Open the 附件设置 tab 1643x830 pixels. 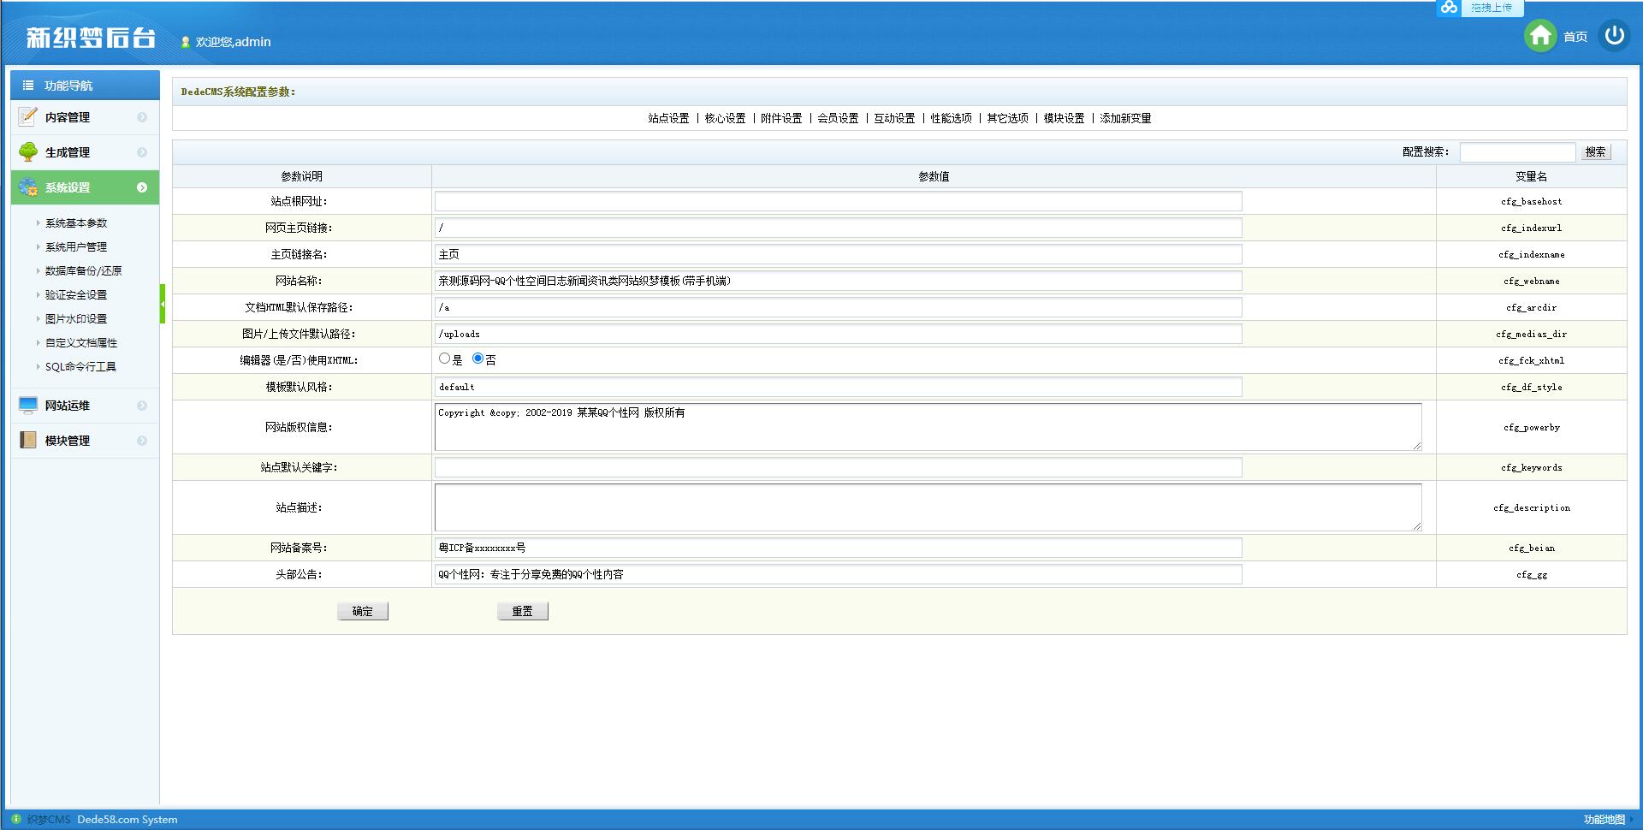coord(781,118)
